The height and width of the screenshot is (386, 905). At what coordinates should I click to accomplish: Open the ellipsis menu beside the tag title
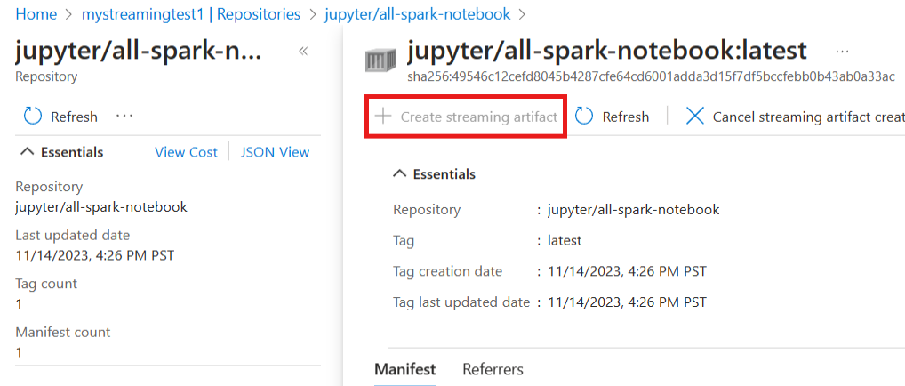842,51
